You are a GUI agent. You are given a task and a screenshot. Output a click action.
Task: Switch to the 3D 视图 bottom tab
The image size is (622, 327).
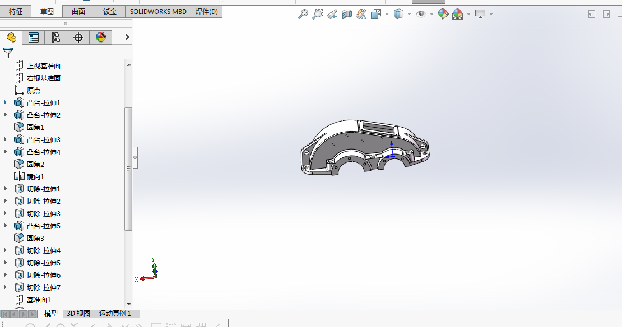[78, 314]
